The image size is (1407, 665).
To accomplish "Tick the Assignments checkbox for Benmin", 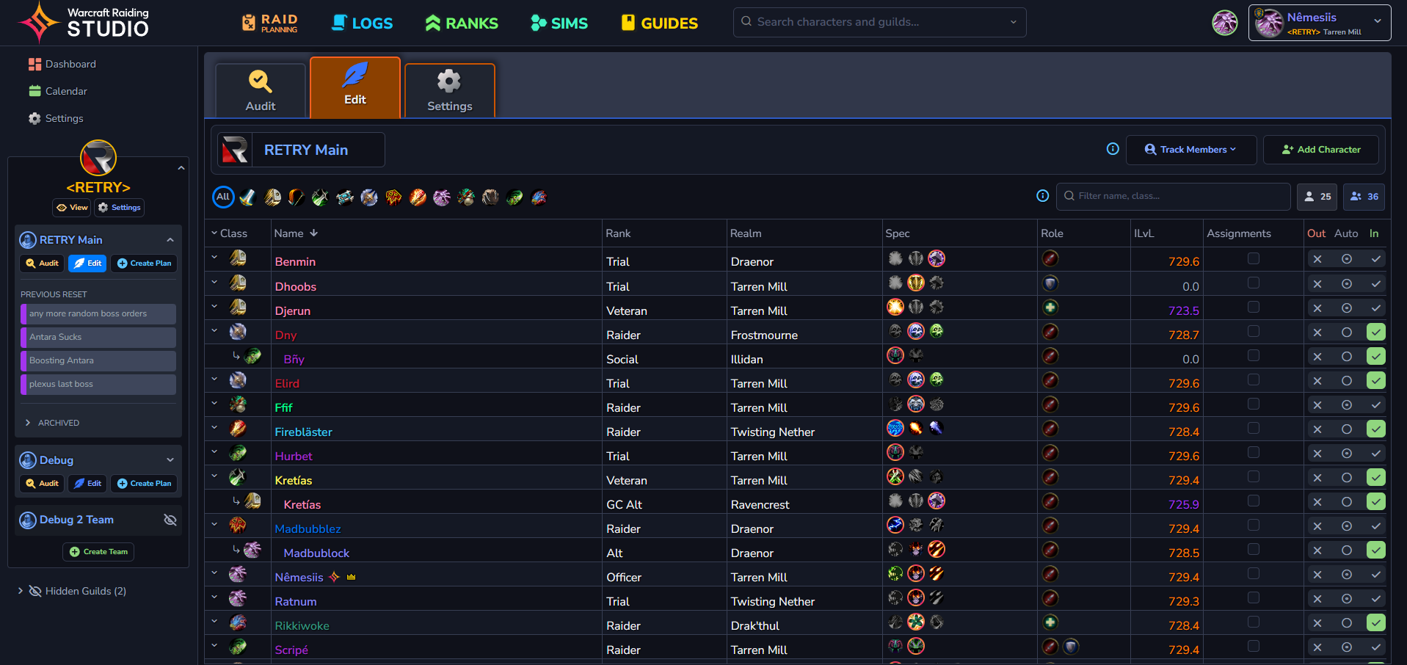I will 1254,259.
